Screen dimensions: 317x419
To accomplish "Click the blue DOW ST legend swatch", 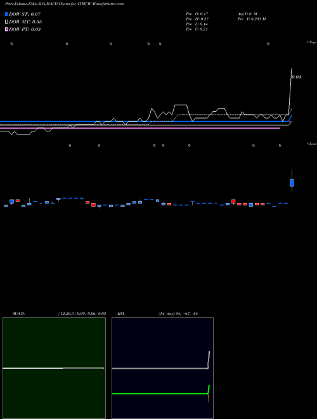I will click(x=6, y=14).
